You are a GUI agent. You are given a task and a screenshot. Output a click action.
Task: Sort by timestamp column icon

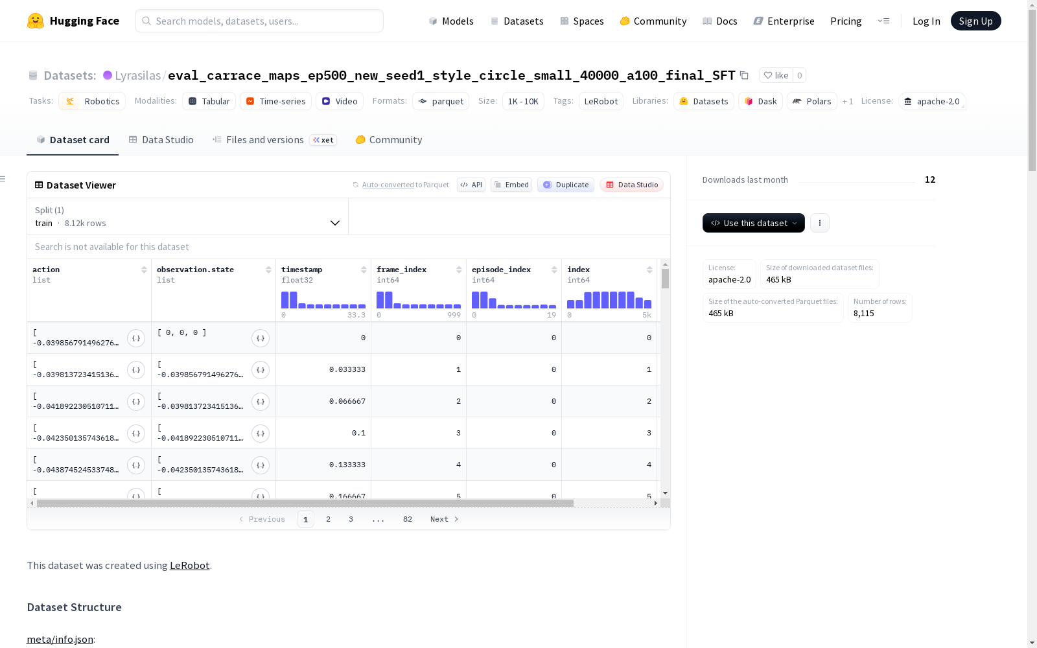[364, 270]
